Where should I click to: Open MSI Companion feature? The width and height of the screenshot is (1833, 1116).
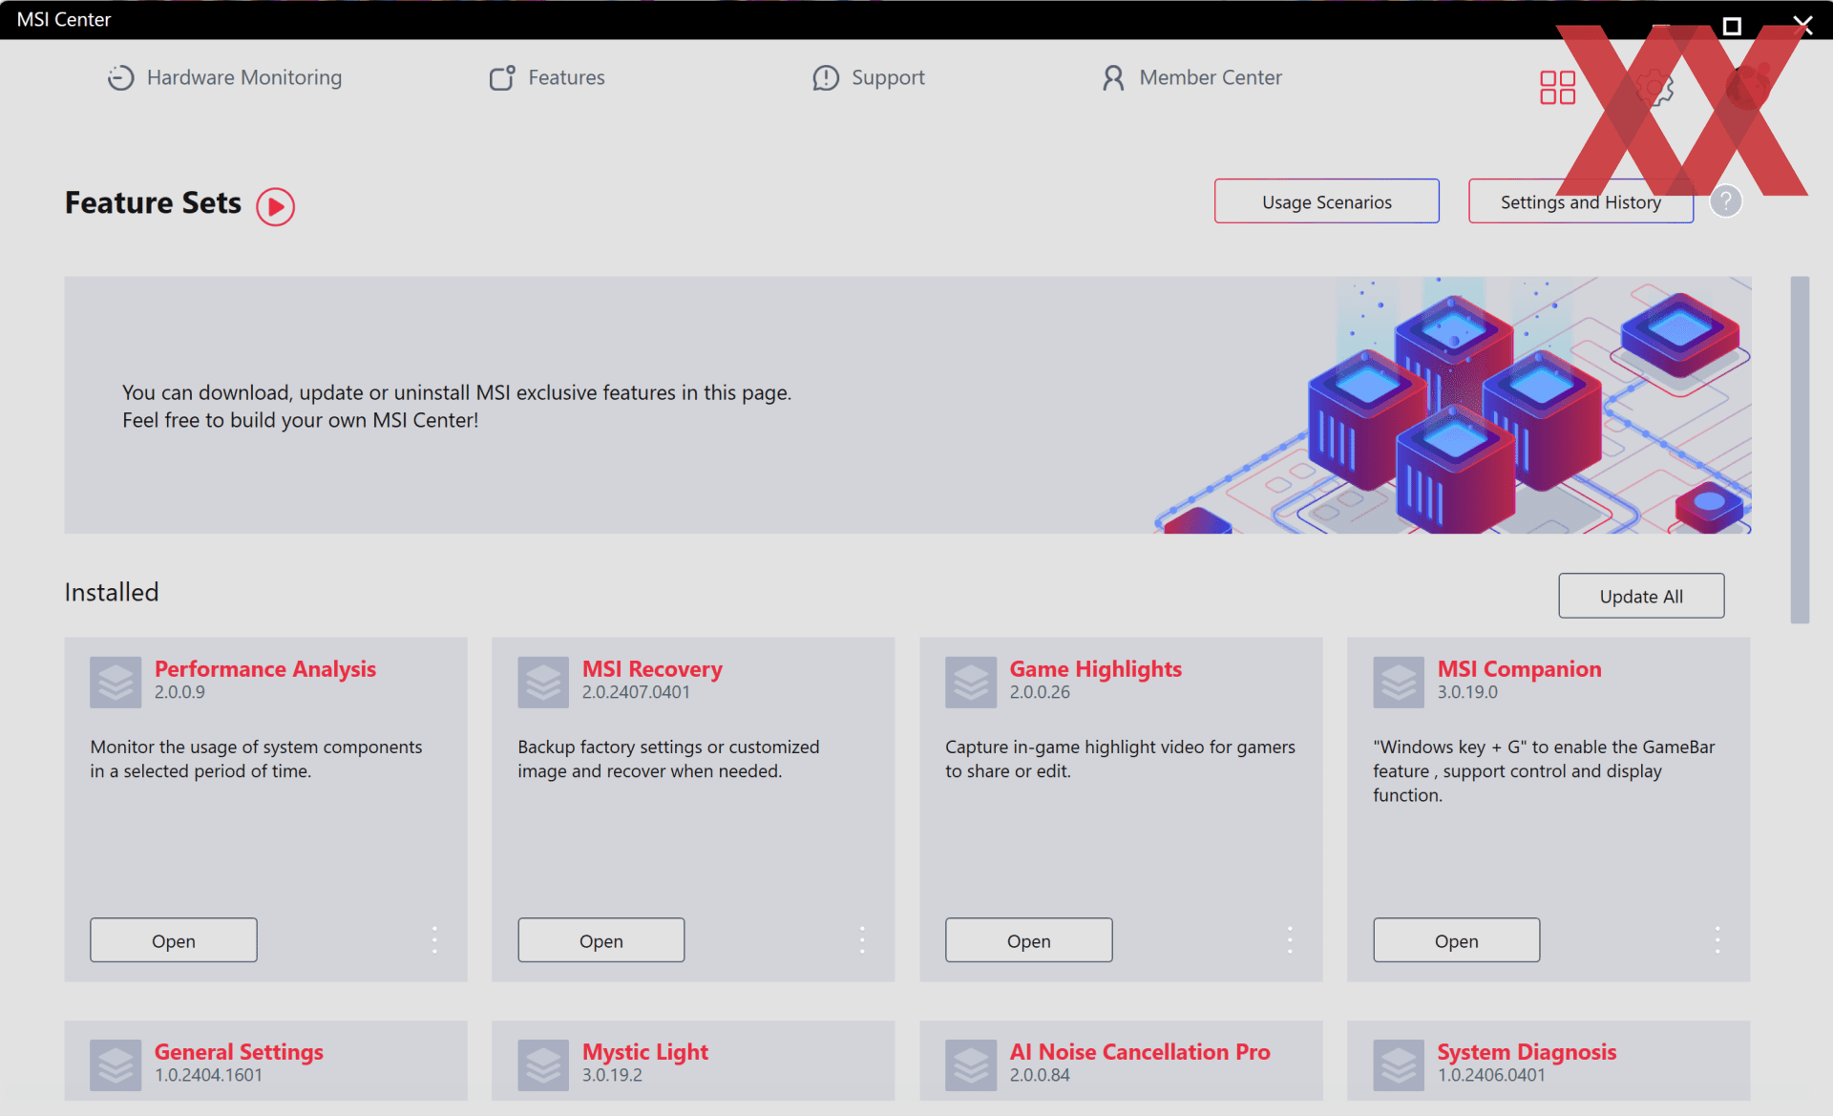(1456, 940)
